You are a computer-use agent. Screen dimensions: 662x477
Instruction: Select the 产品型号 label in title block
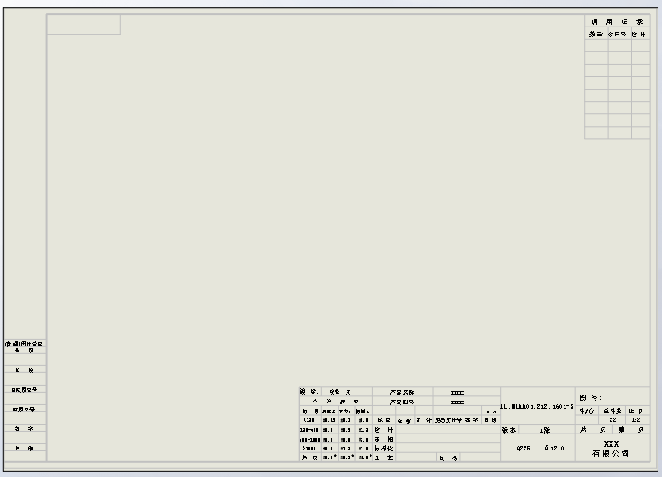[401, 402]
